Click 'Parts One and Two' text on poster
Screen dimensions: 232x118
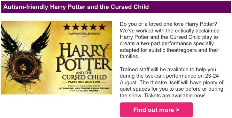[x=84, y=82]
